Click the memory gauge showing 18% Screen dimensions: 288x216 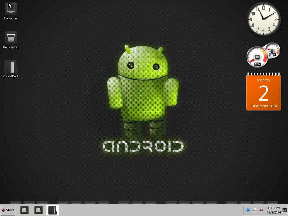pos(273,50)
